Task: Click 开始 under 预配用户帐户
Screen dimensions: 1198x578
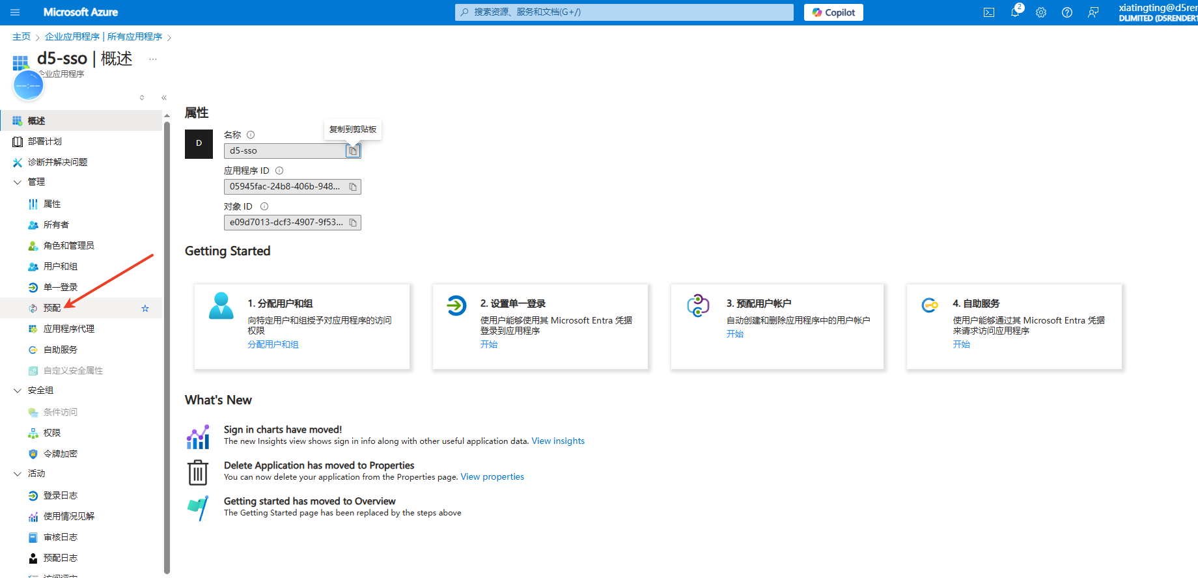Action: [x=735, y=334]
